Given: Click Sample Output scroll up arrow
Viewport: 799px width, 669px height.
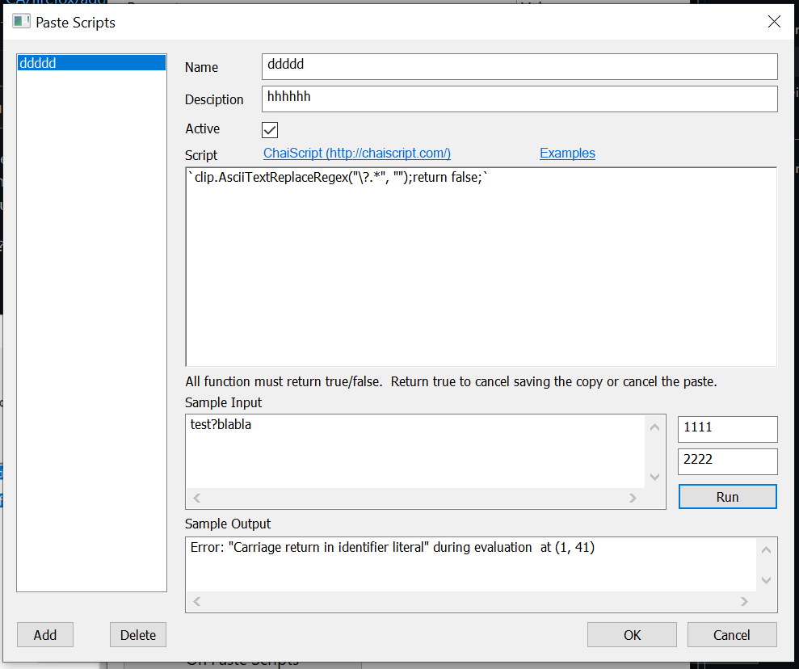Looking at the screenshot, I should [x=766, y=550].
